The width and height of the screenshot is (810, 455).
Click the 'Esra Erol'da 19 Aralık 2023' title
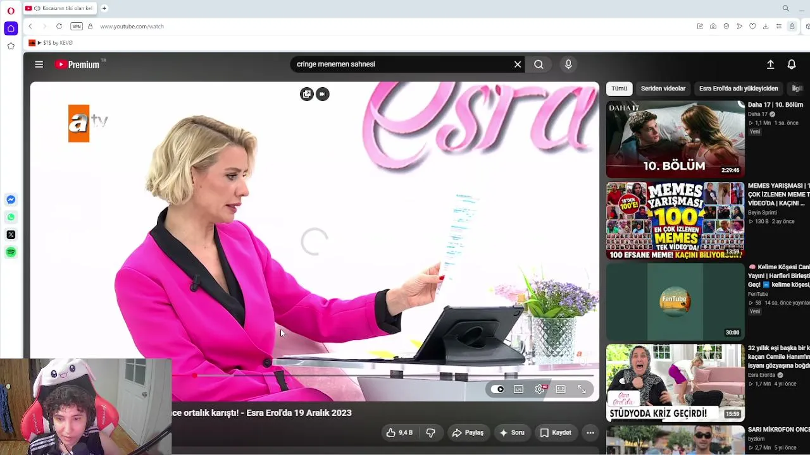pyautogui.click(x=299, y=413)
